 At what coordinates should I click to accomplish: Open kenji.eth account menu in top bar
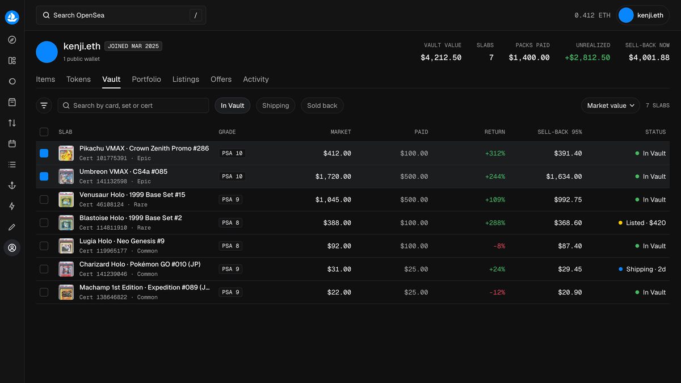643,15
